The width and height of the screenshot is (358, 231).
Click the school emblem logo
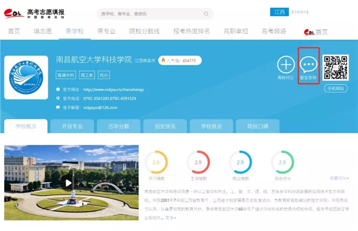(x=26, y=77)
